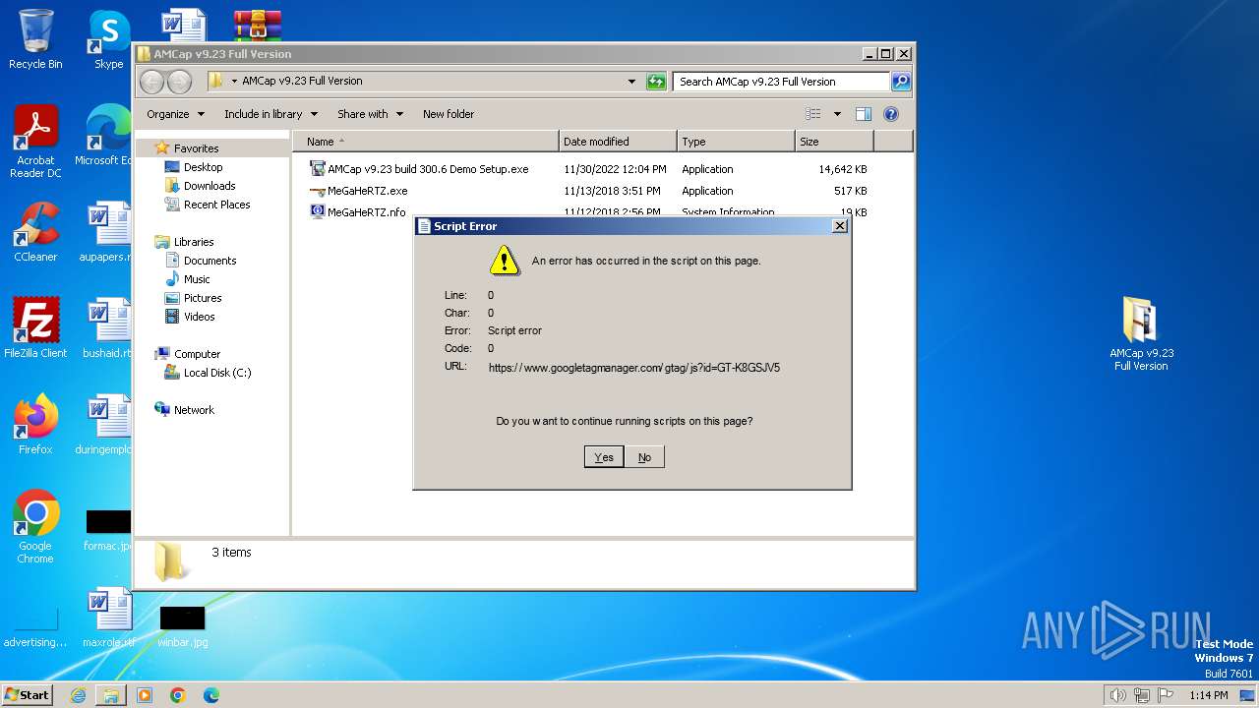The image size is (1259, 708).
Task: Launch Acrobat Reader DC from desktop
Action: 35,141
